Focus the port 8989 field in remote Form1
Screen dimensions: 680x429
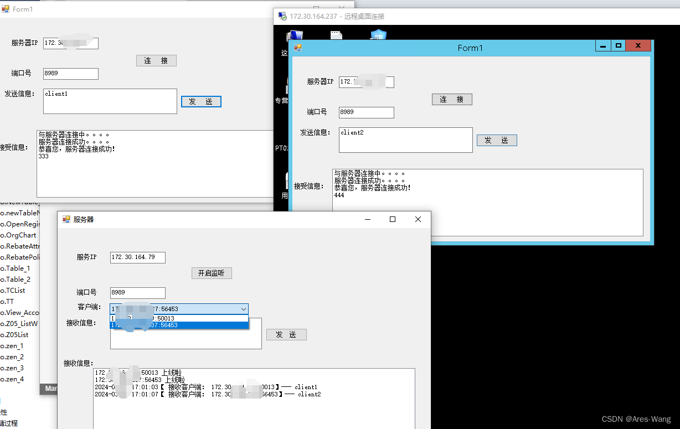[367, 112]
